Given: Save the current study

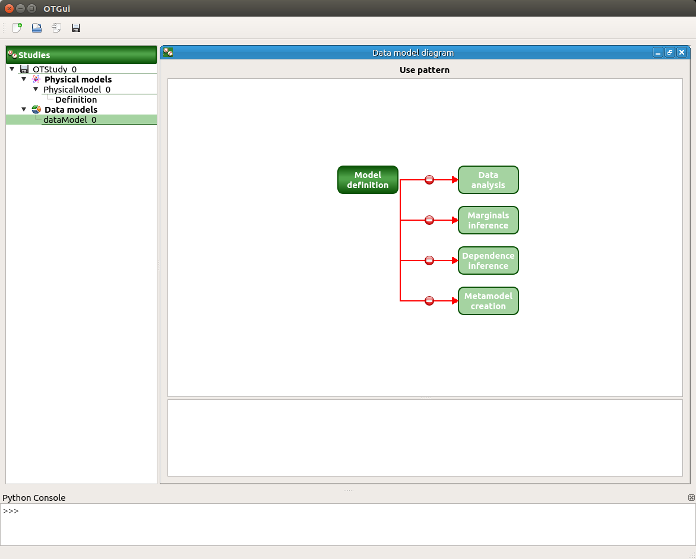Looking at the screenshot, I should [75, 27].
